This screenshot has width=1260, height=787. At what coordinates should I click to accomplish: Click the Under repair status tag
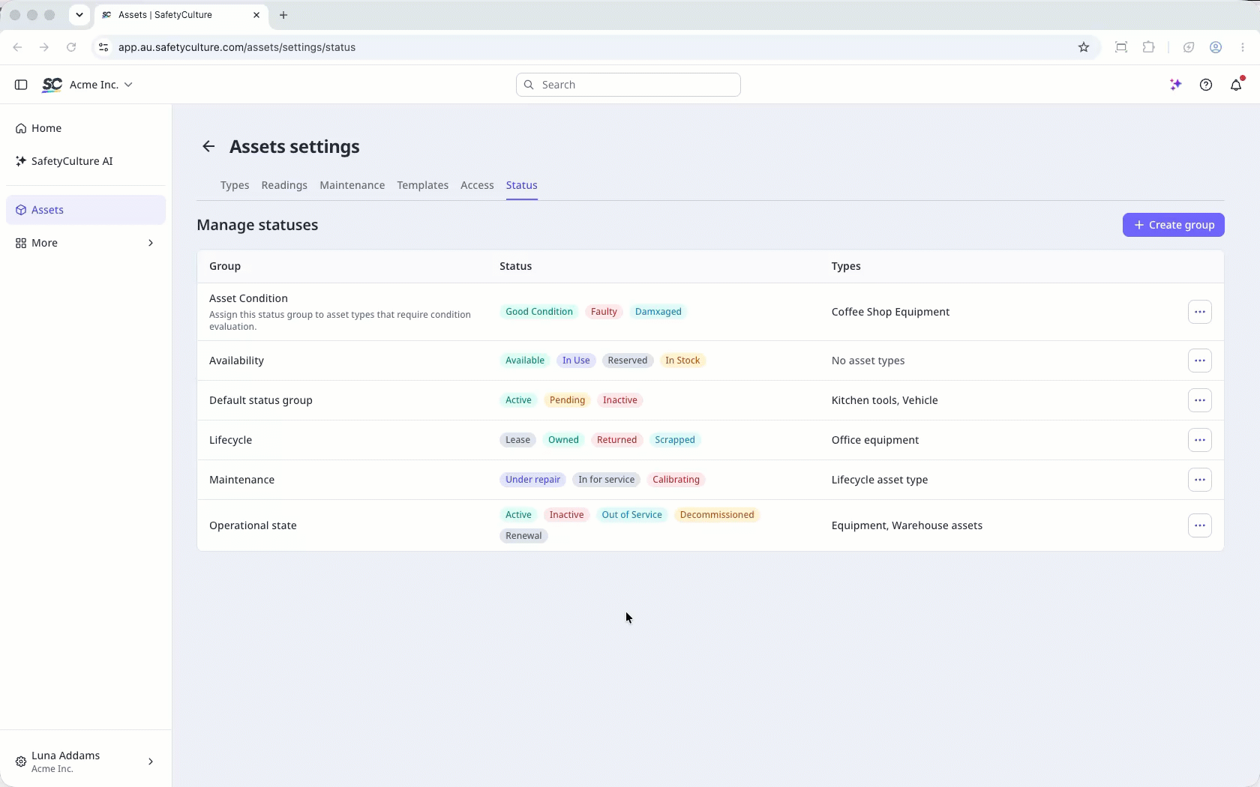(532, 480)
